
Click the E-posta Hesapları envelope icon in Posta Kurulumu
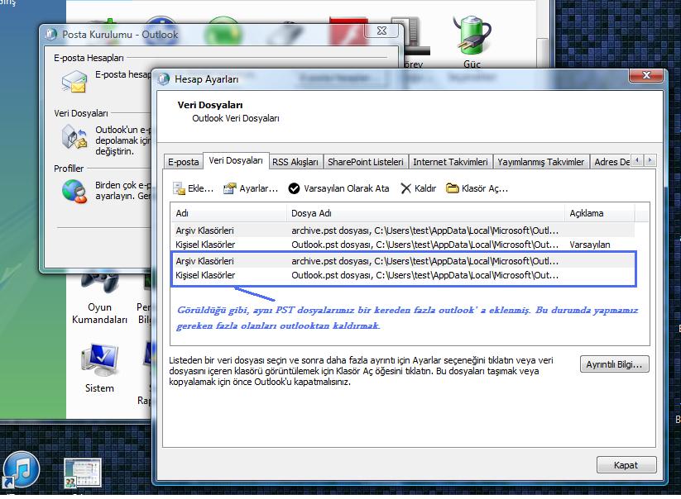coord(74,82)
